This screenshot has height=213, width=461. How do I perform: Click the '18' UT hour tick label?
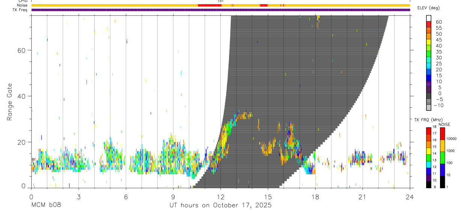[315, 196]
